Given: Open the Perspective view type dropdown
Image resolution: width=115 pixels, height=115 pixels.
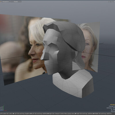Looking at the screenshot, I should (x=5, y=2).
